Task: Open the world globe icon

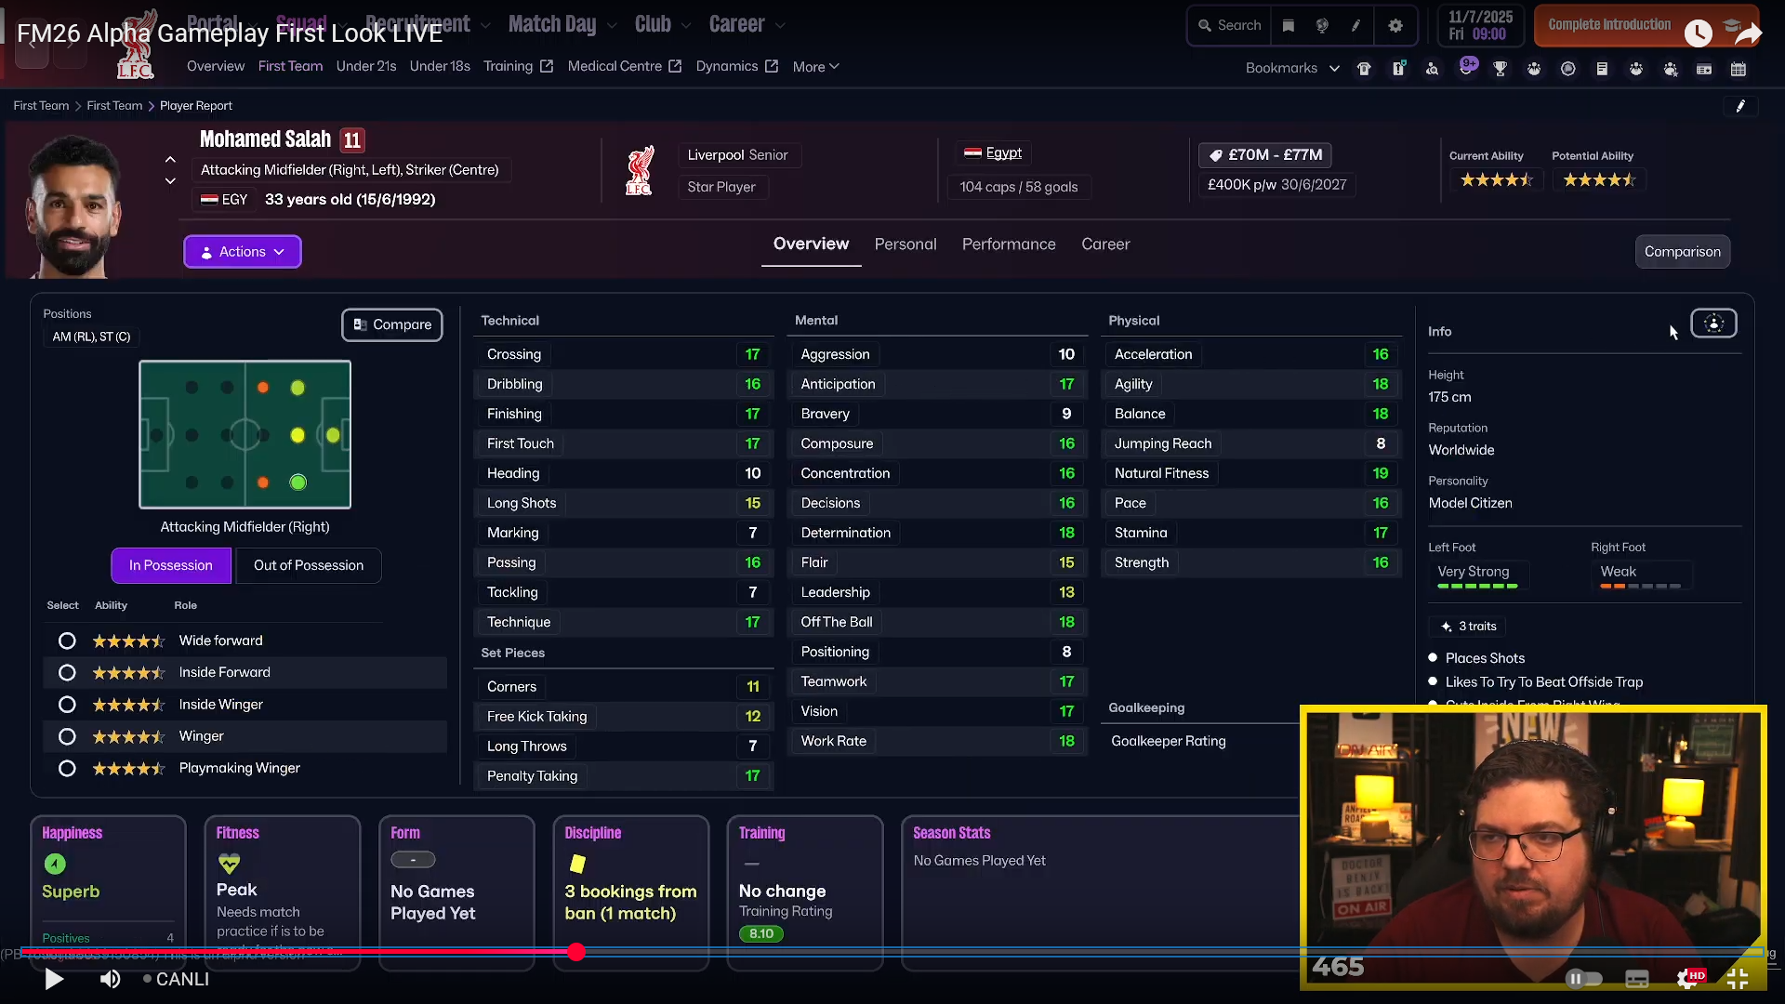Action: 1322,26
